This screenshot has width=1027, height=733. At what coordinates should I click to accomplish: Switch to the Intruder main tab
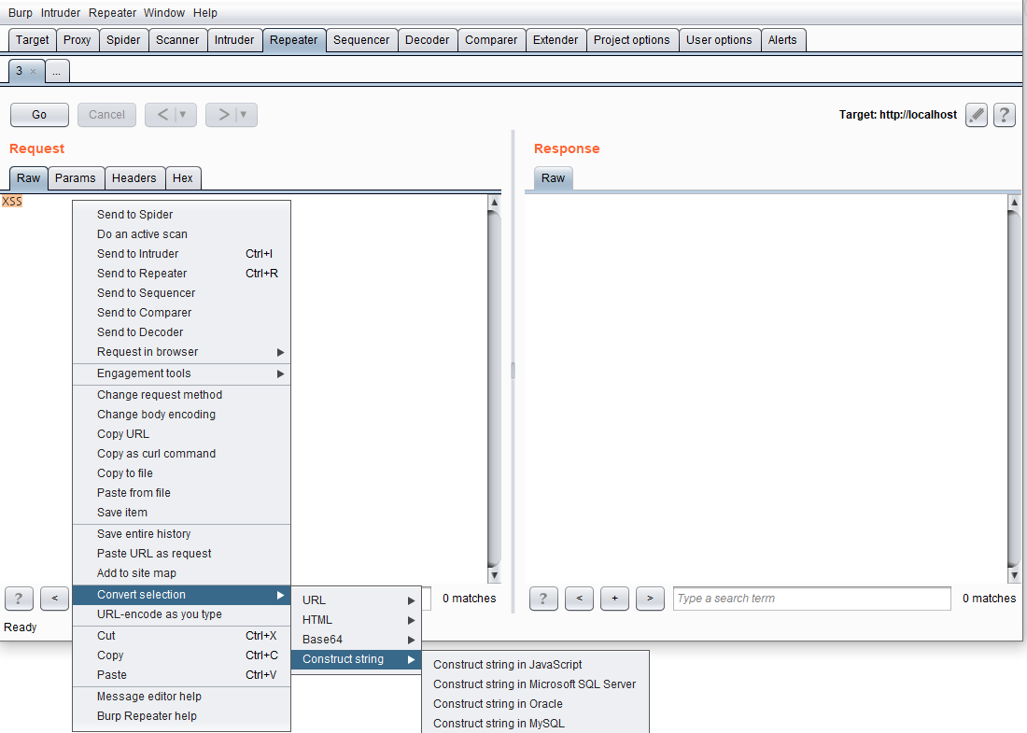(x=234, y=40)
